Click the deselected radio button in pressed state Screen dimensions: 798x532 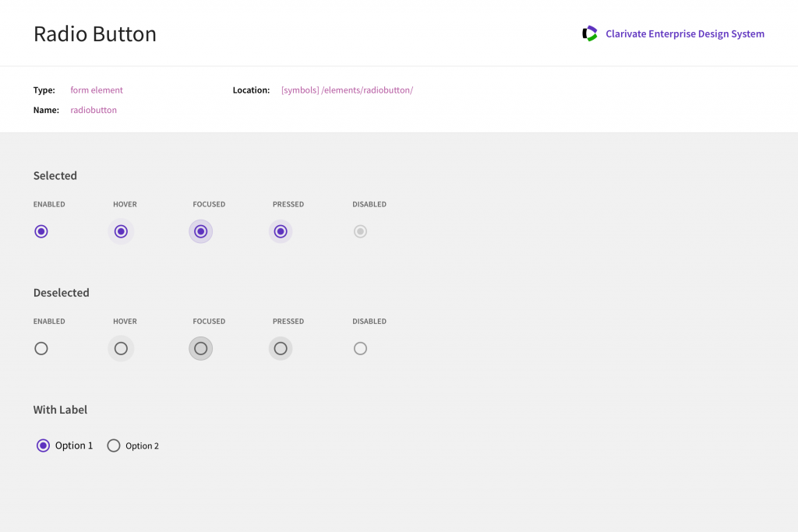tap(281, 348)
